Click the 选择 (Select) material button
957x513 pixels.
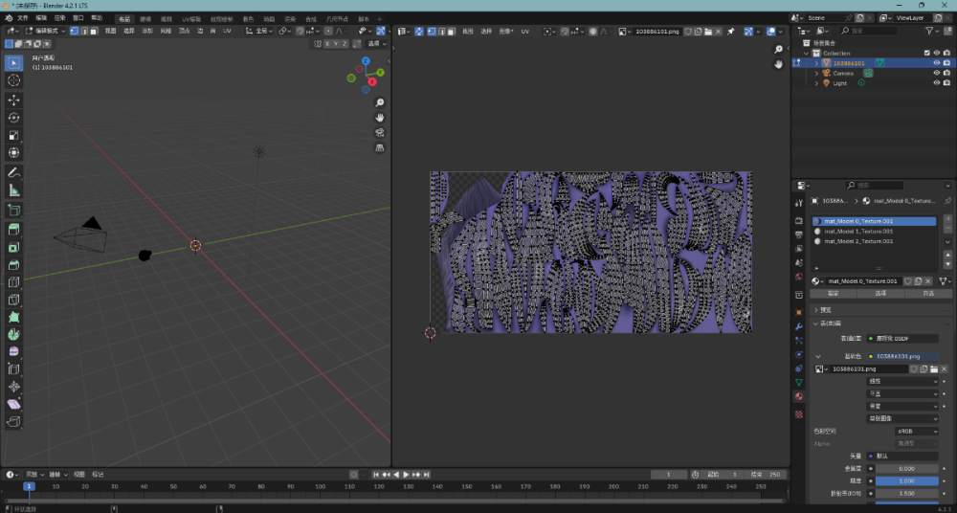click(880, 294)
